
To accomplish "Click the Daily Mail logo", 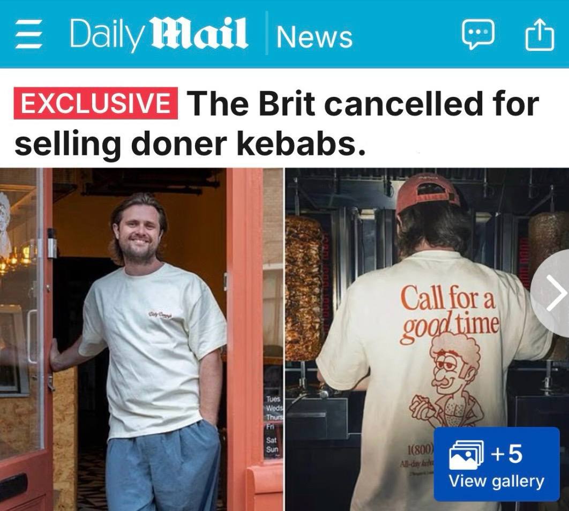I will point(159,34).
